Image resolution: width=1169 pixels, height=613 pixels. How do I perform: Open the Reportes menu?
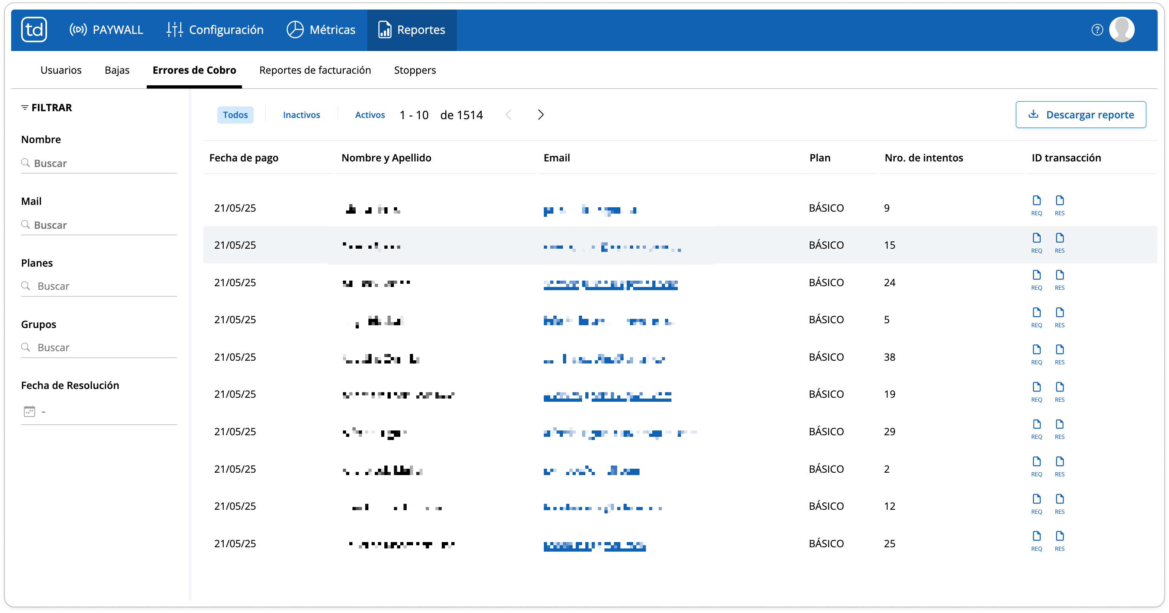coord(411,30)
